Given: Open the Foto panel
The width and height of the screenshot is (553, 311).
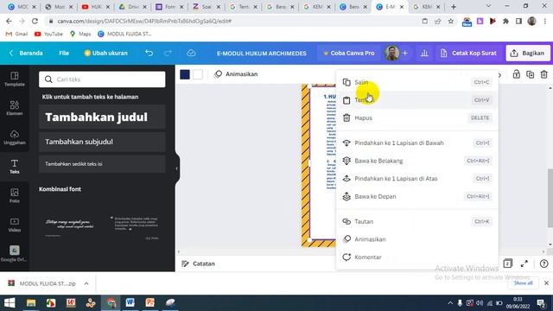Looking at the screenshot, I should click(15, 195).
